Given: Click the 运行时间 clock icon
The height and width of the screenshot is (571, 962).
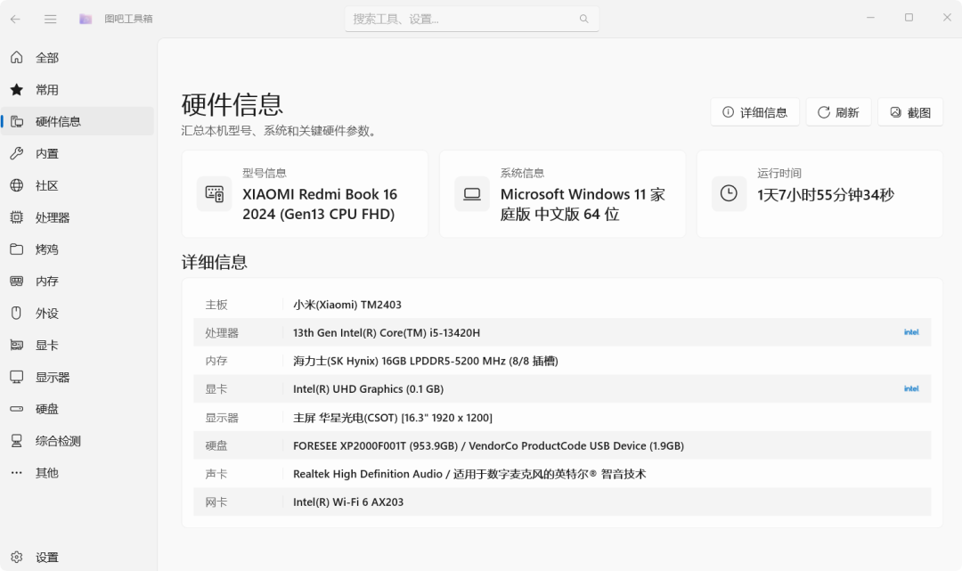Looking at the screenshot, I should [729, 194].
